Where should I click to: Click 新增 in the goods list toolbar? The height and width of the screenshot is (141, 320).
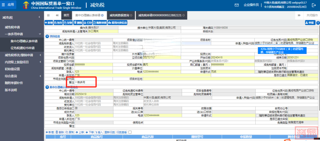coord(50,132)
